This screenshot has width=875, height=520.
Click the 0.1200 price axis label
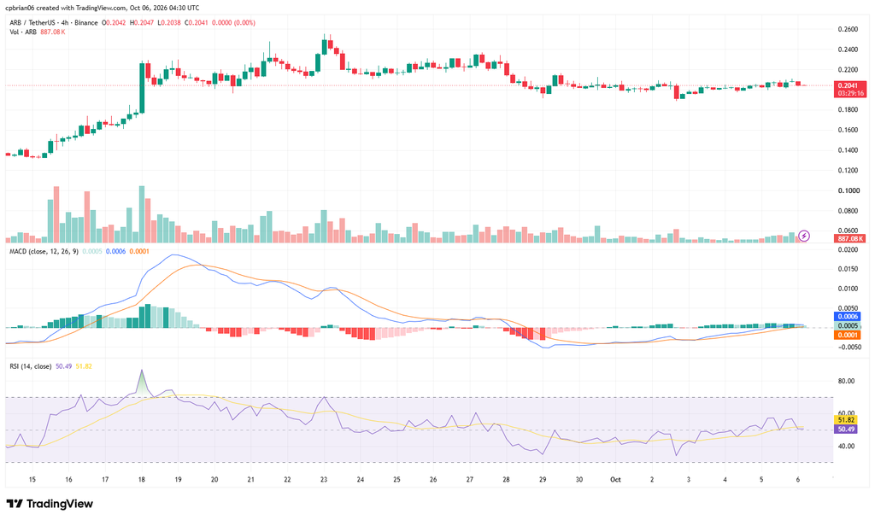(x=848, y=171)
